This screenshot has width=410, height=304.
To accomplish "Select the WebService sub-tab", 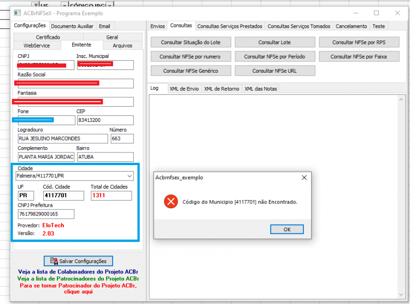I will click(x=37, y=45).
